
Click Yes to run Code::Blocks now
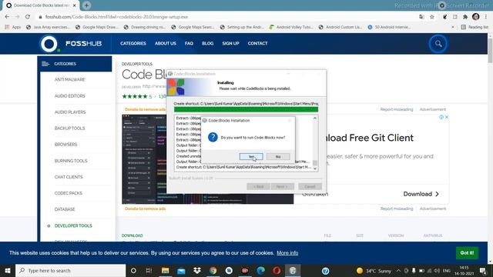(x=251, y=156)
